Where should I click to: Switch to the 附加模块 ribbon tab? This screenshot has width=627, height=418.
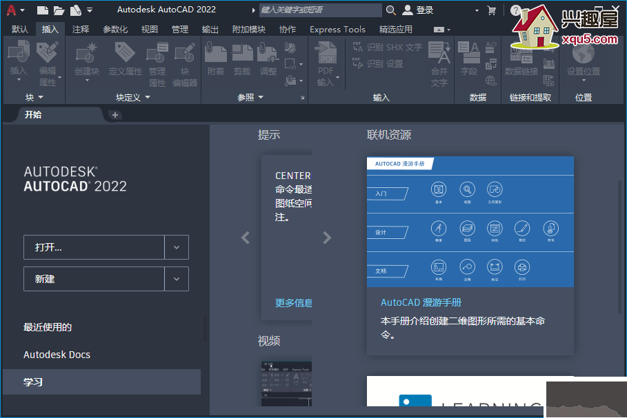click(x=249, y=29)
